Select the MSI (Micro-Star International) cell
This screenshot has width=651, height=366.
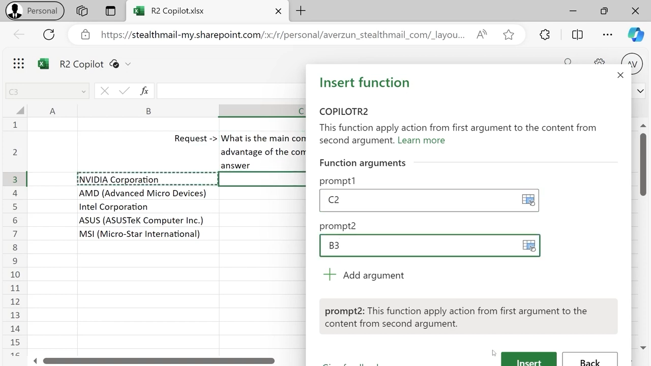(148, 234)
